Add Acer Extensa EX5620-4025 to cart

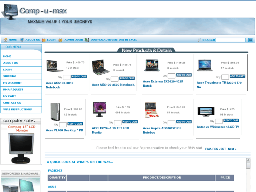[184, 75]
